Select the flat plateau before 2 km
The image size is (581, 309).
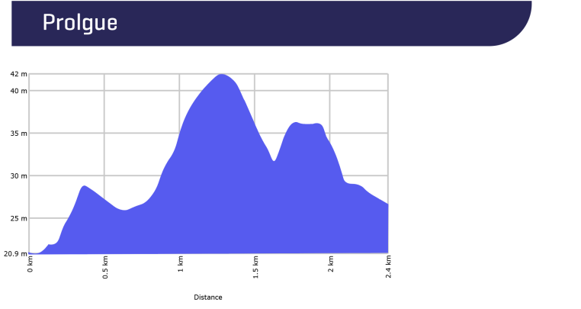(x=307, y=124)
